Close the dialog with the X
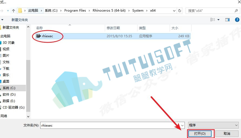The image size is (241, 138). click(x=239, y=2)
